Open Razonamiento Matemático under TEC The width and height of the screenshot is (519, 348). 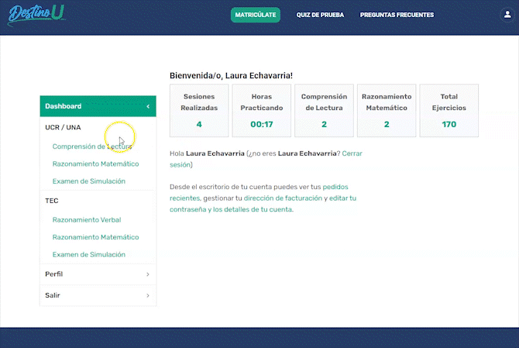95,237
